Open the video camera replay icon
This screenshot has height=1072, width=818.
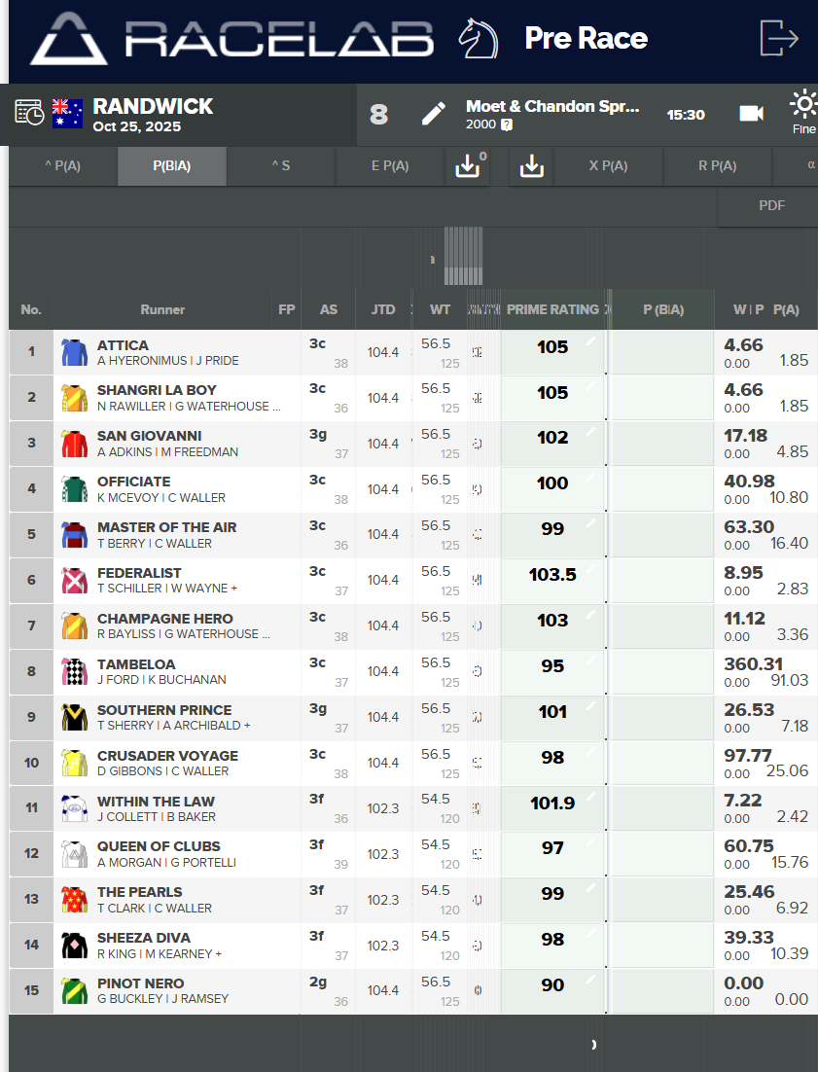(751, 114)
